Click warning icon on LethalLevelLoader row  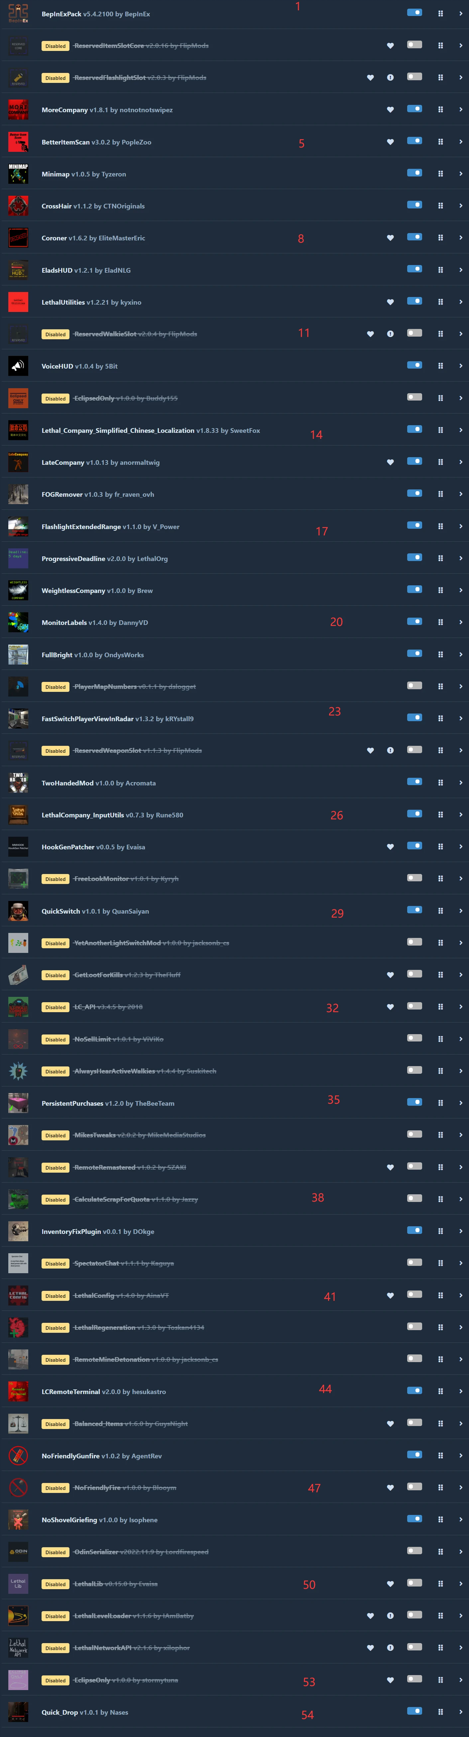point(390,1616)
